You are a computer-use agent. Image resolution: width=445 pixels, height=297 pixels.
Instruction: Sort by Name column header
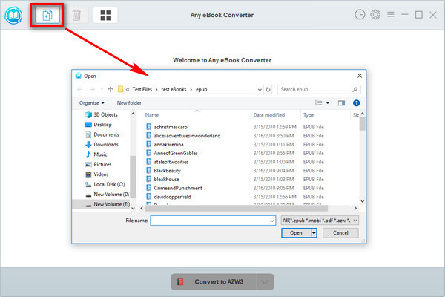click(152, 115)
